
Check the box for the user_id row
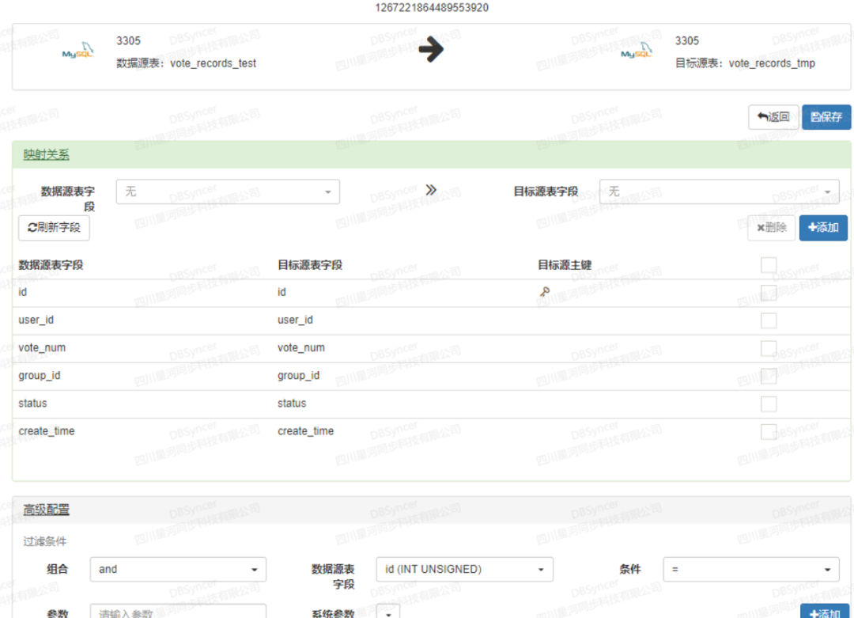[769, 321]
